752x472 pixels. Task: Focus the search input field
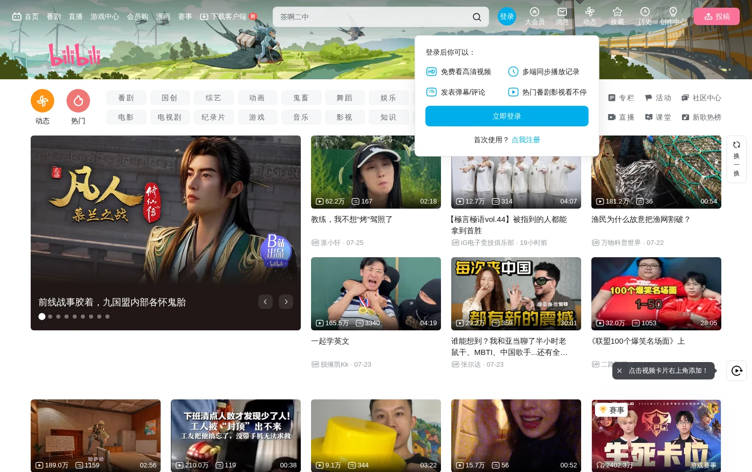[x=373, y=17]
